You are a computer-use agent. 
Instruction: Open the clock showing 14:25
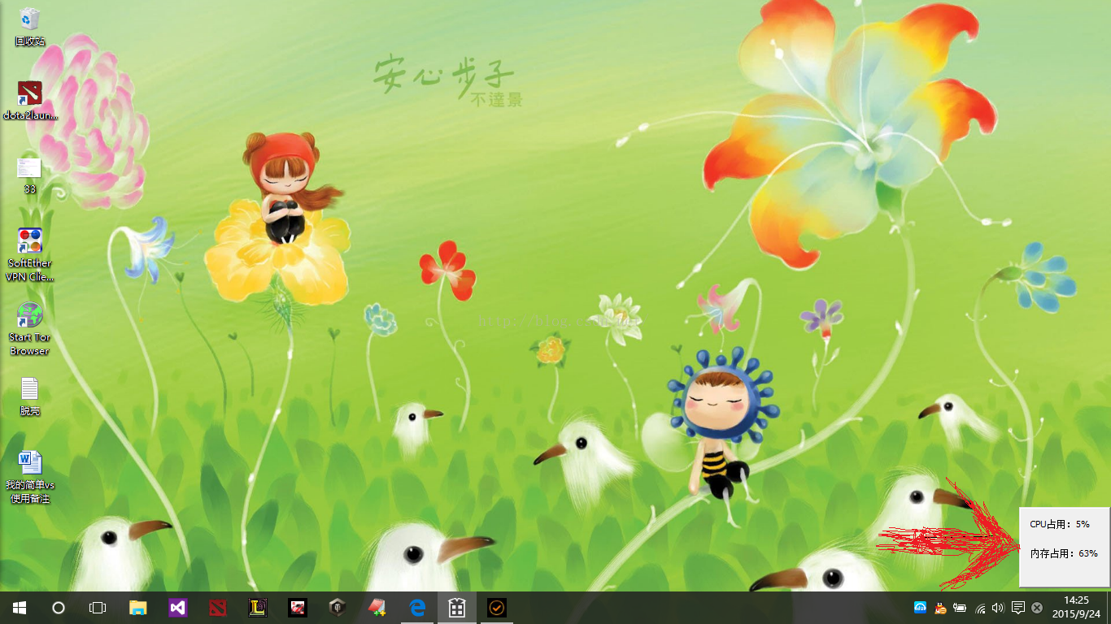click(1076, 607)
